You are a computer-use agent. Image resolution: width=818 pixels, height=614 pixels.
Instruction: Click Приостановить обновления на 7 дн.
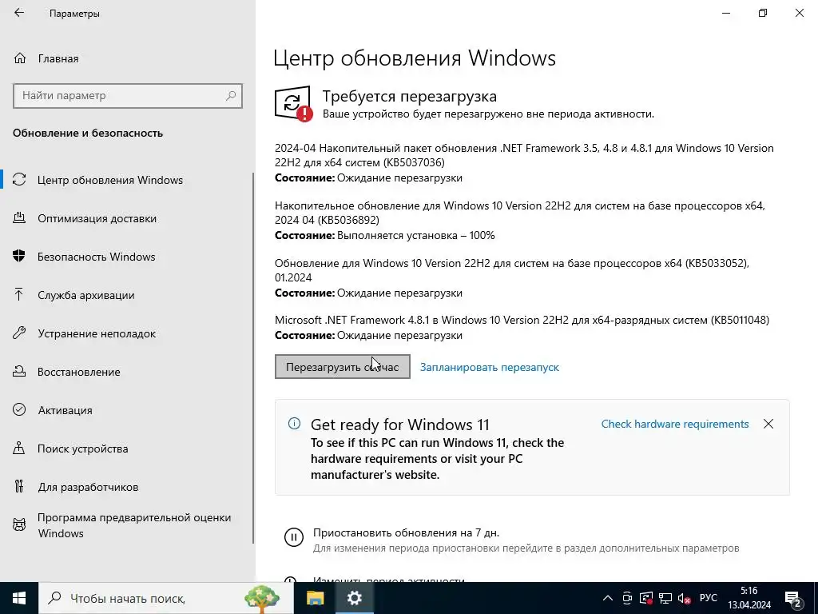point(406,533)
